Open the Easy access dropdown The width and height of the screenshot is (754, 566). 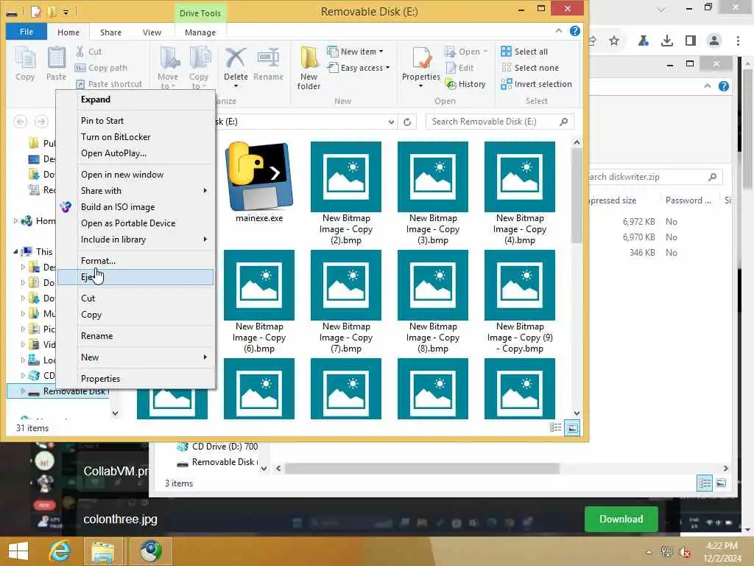pyautogui.click(x=359, y=68)
